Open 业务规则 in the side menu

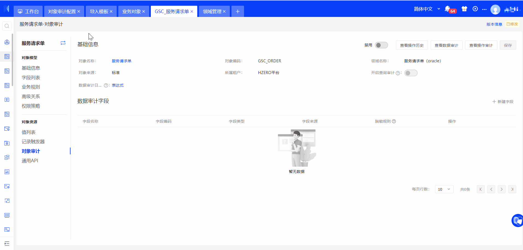pyautogui.click(x=31, y=87)
